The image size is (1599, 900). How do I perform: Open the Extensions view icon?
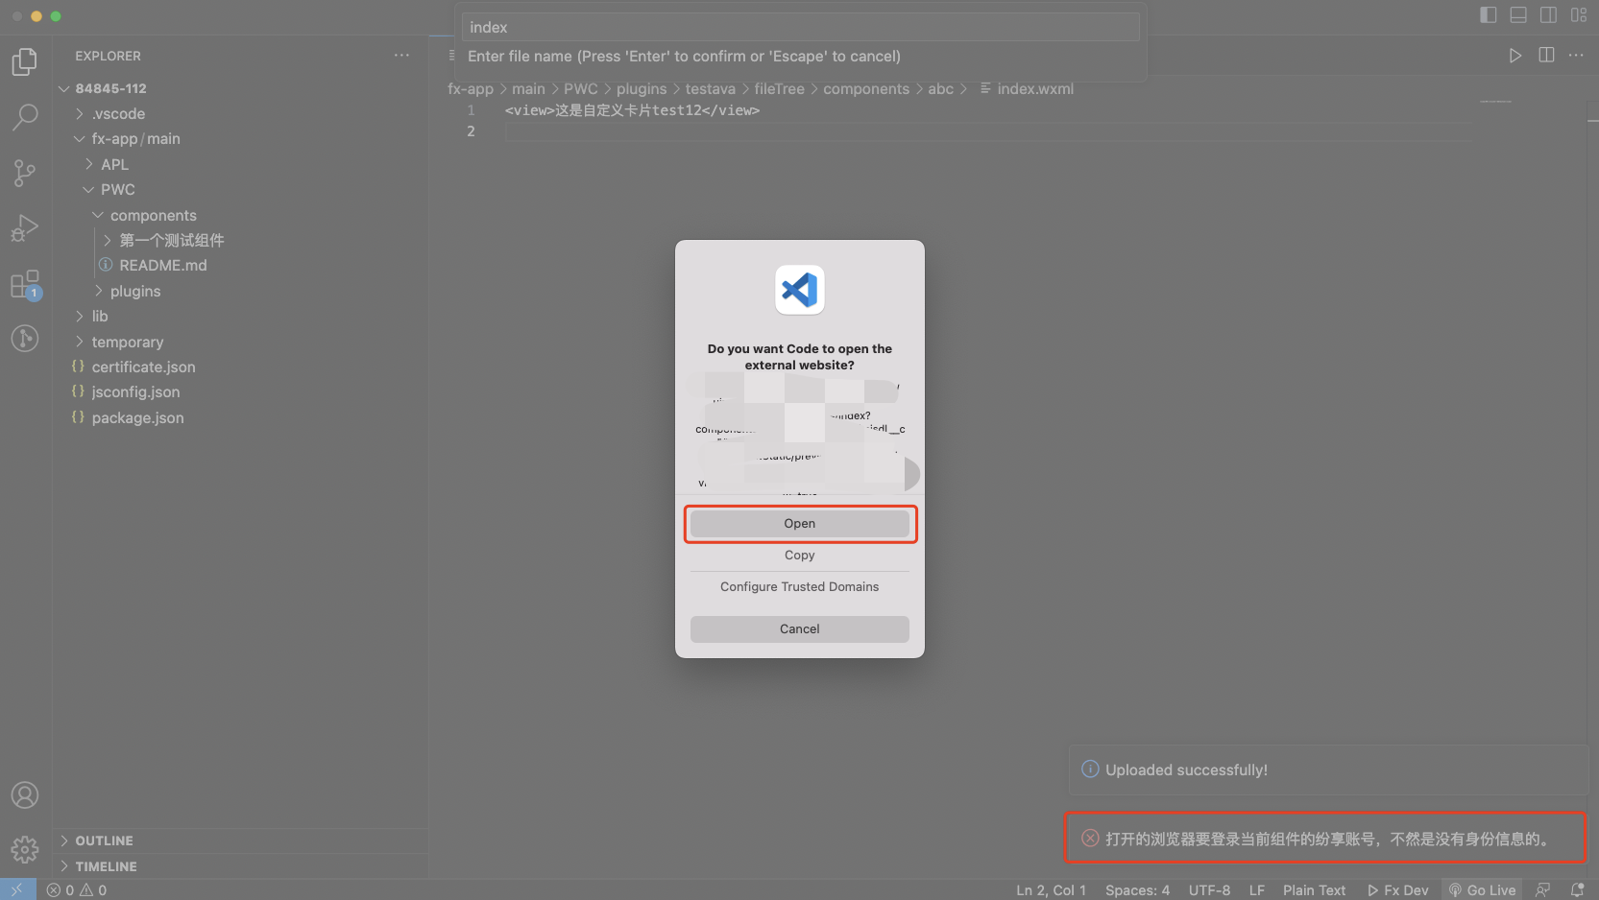[25, 284]
